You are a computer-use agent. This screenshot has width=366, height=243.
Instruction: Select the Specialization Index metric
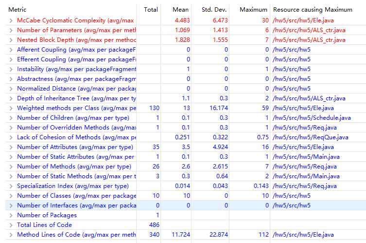73,186
